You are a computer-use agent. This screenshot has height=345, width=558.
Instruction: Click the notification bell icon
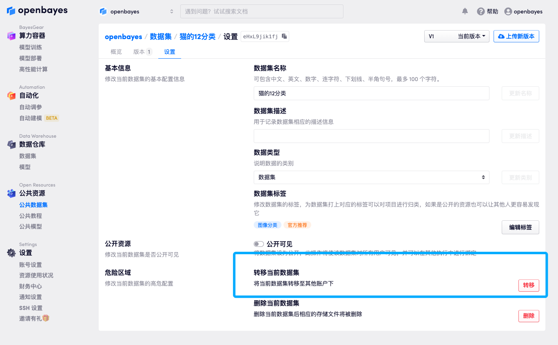(x=465, y=11)
